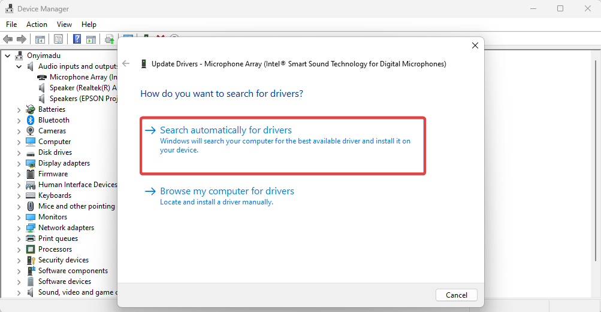Collapse the Audio inputs and outputs node
The image size is (601, 312).
19,66
